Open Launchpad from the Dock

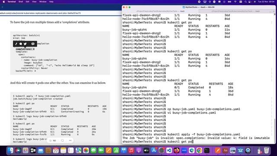(x=26, y=150)
